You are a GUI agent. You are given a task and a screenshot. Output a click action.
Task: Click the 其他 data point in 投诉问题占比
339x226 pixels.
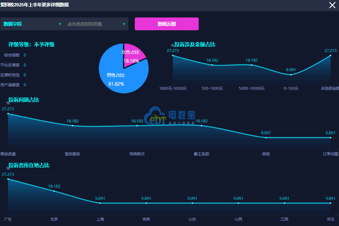pyautogui.click(x=266, y=138)
